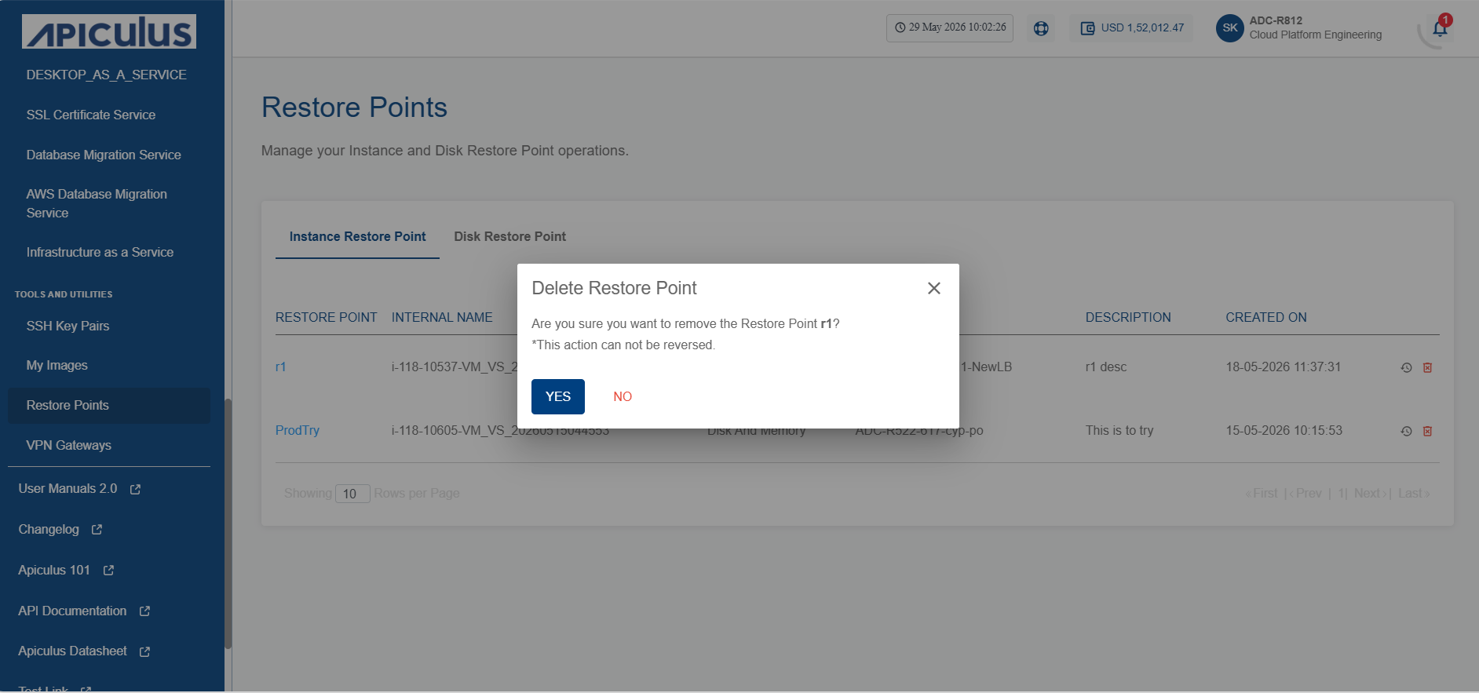Go to Last page in pagination
Image resolution: width=1479 pixels, height=693 pixels.
[x=1414, y=493]
